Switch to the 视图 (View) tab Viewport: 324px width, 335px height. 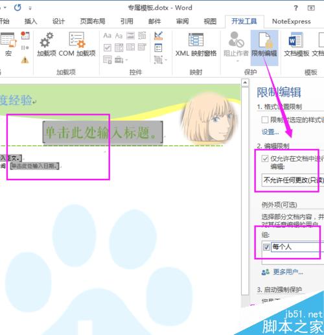[210, 21]
